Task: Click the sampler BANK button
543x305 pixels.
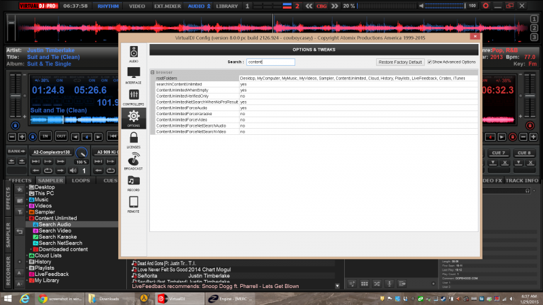Action: pos(16,151)
